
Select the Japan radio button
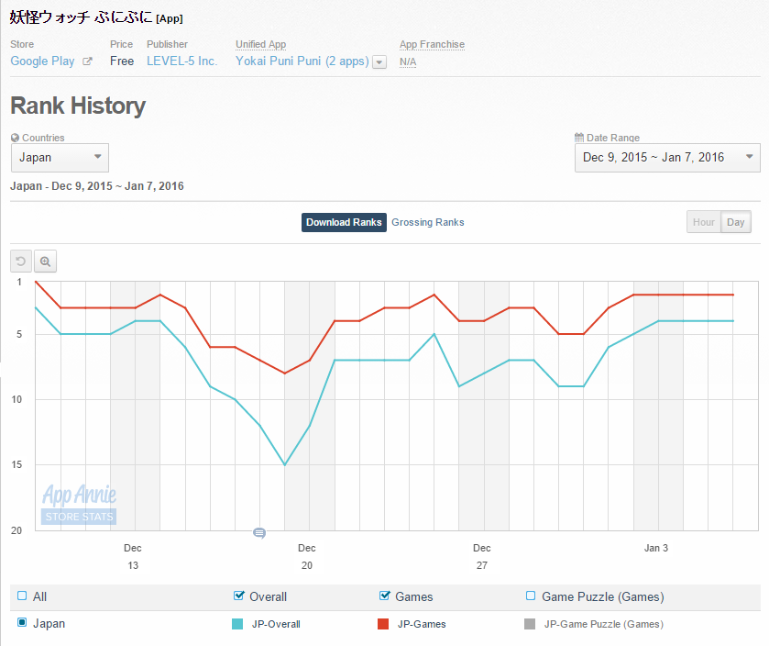22,623
